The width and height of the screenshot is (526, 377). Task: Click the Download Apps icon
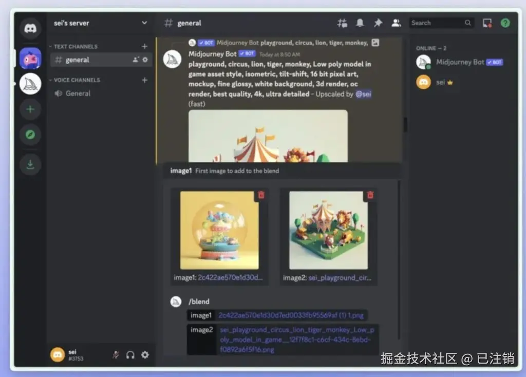click(30, 165)
